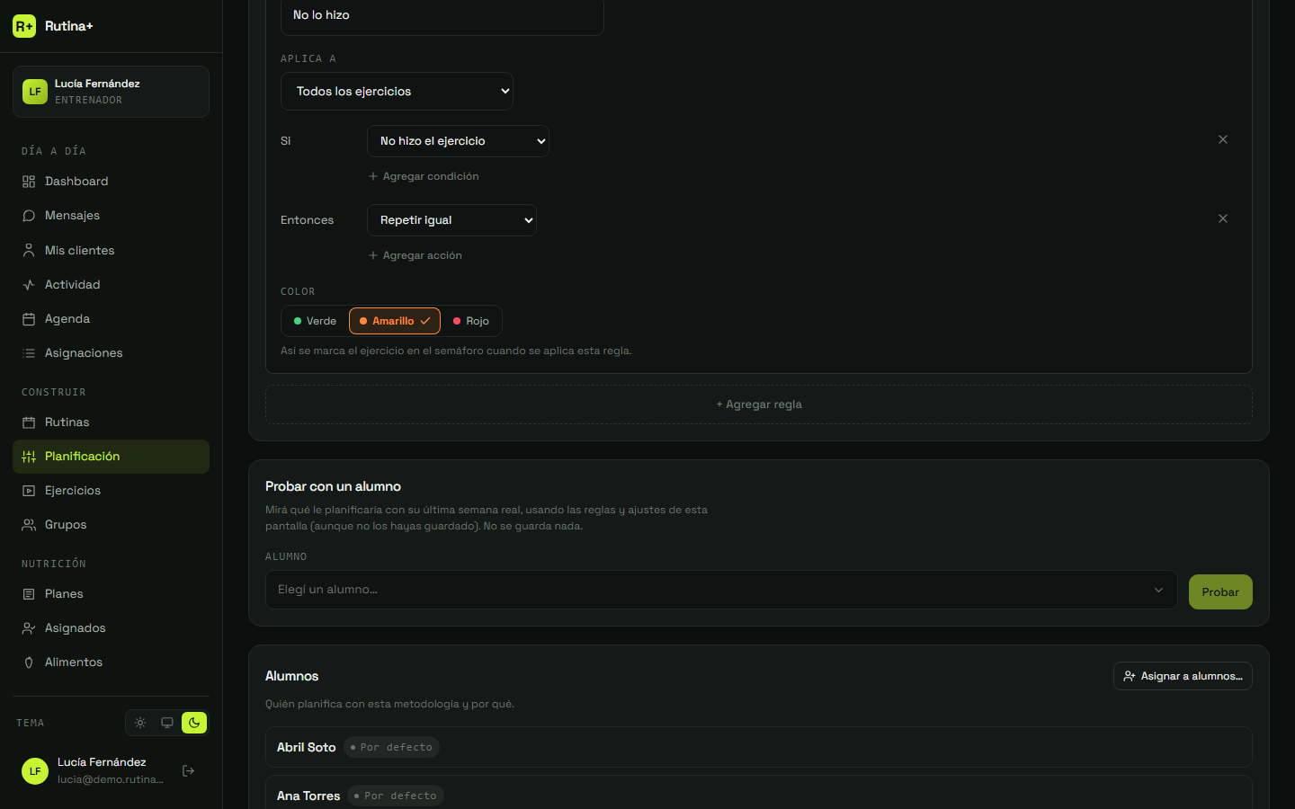The width and height of the screenshot is (1295, 809).
Task: Select Planificación menu item
Action: (x=111, y=457)
